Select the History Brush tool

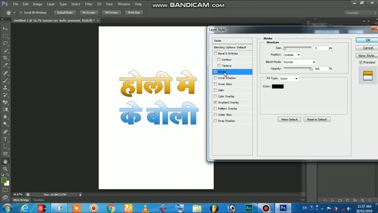(5, 95)
